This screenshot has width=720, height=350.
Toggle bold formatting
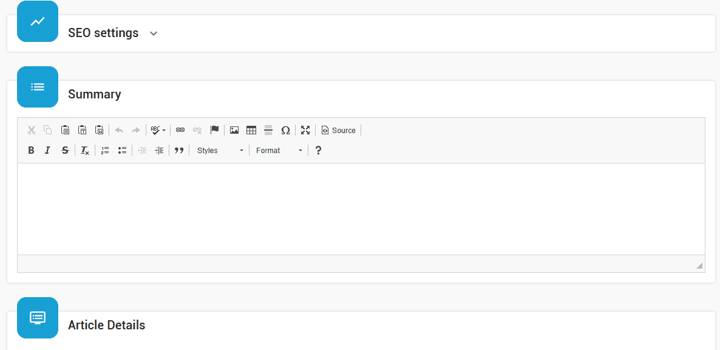(32, 150)
